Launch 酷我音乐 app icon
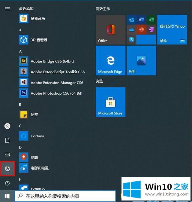This screenshot has width=192, height=202. (24, 18)
